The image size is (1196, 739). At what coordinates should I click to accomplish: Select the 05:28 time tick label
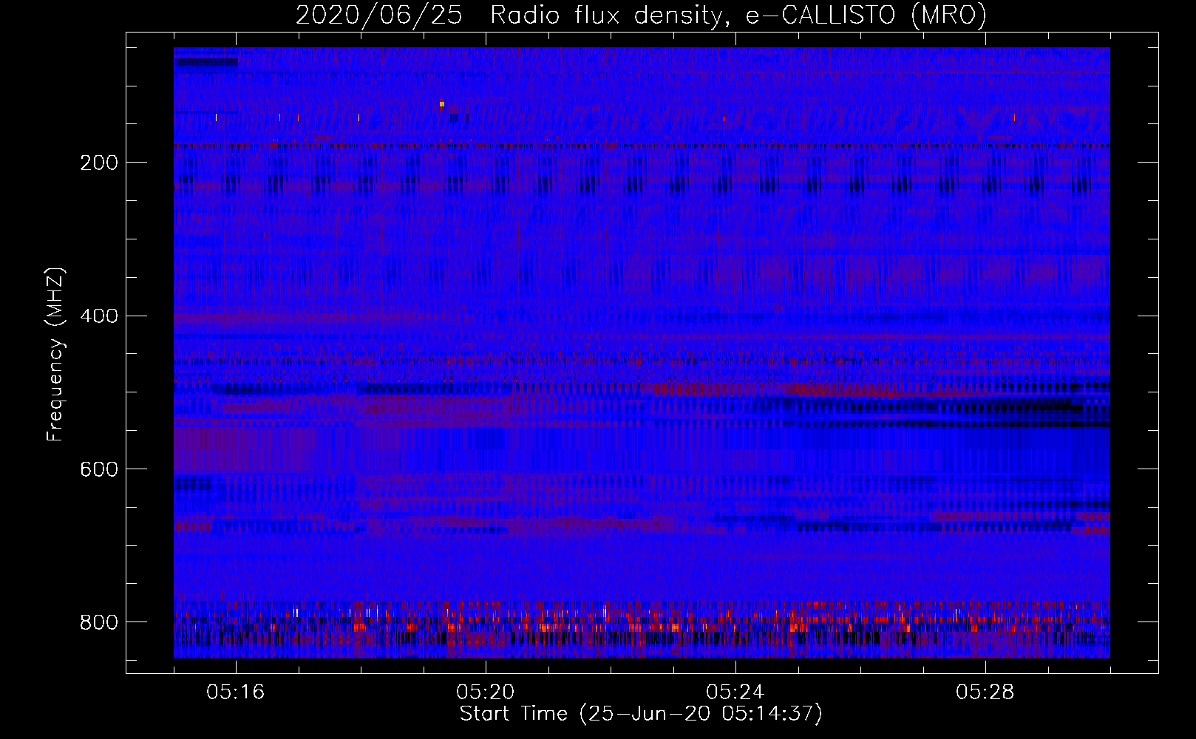tap(985, 692)
